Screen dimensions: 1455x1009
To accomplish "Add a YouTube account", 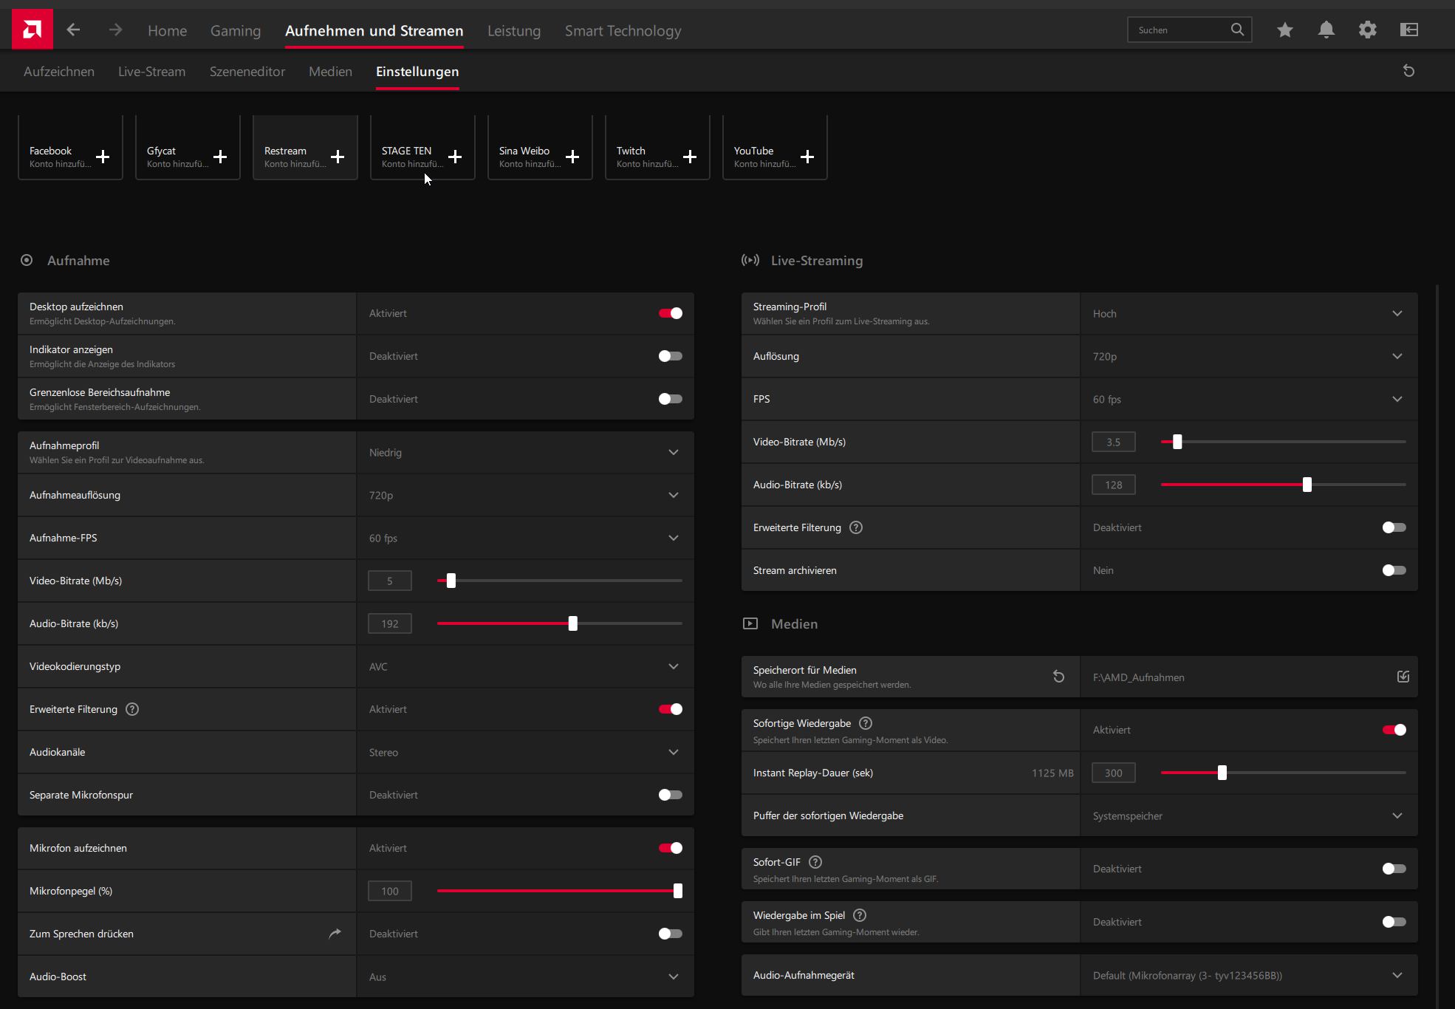I will [x=807, y=157].
